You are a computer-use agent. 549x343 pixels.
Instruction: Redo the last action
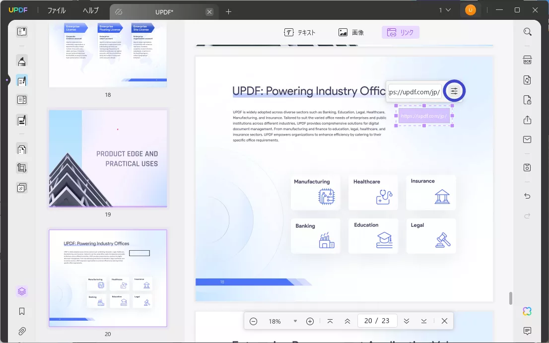coord(527,215)
